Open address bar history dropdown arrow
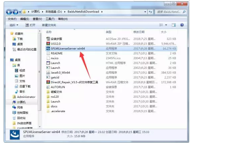This screenshot has height=145, width=226. [145, 12]
